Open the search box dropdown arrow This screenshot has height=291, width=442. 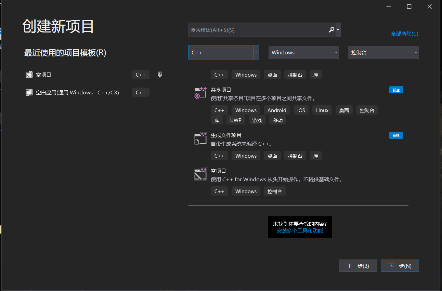[338, 30]
